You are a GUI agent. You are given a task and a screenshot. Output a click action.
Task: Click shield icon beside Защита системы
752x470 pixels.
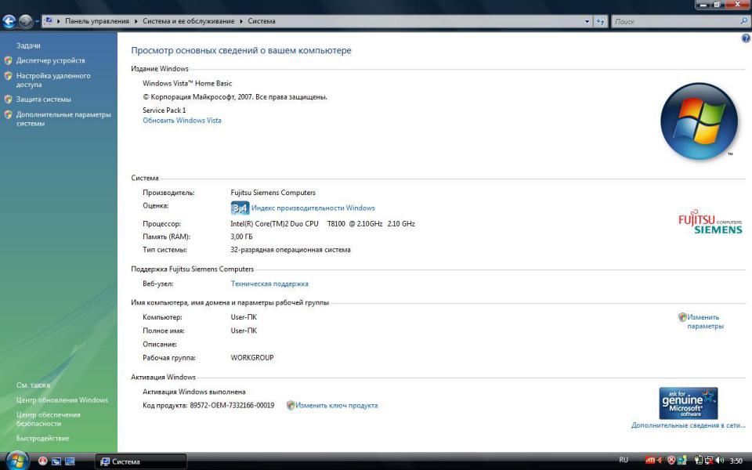pos(8,99)
